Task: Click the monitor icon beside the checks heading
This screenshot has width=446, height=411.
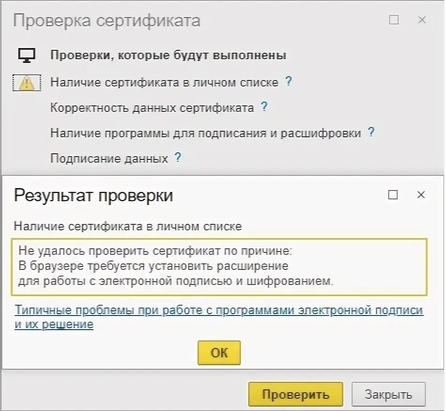Action: pos(27,55)
